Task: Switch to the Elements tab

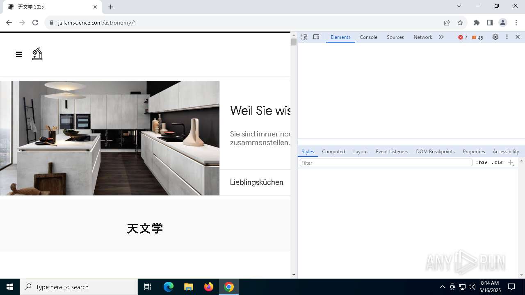Action: tap(340, 37)
